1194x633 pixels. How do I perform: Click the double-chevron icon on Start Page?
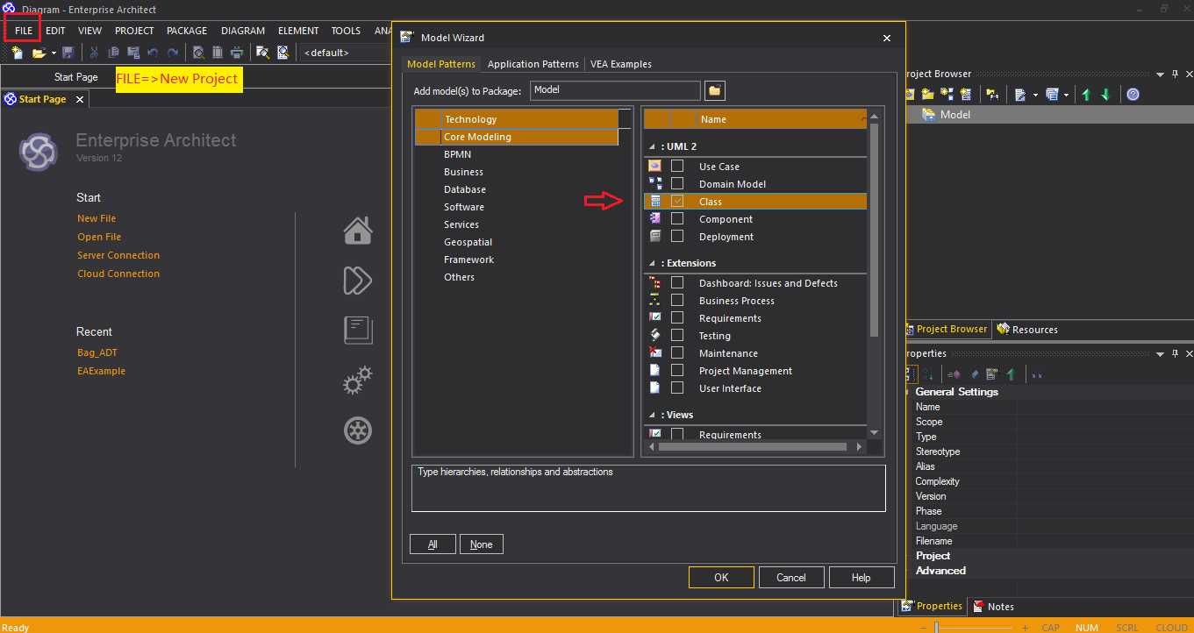pos(358,281)
